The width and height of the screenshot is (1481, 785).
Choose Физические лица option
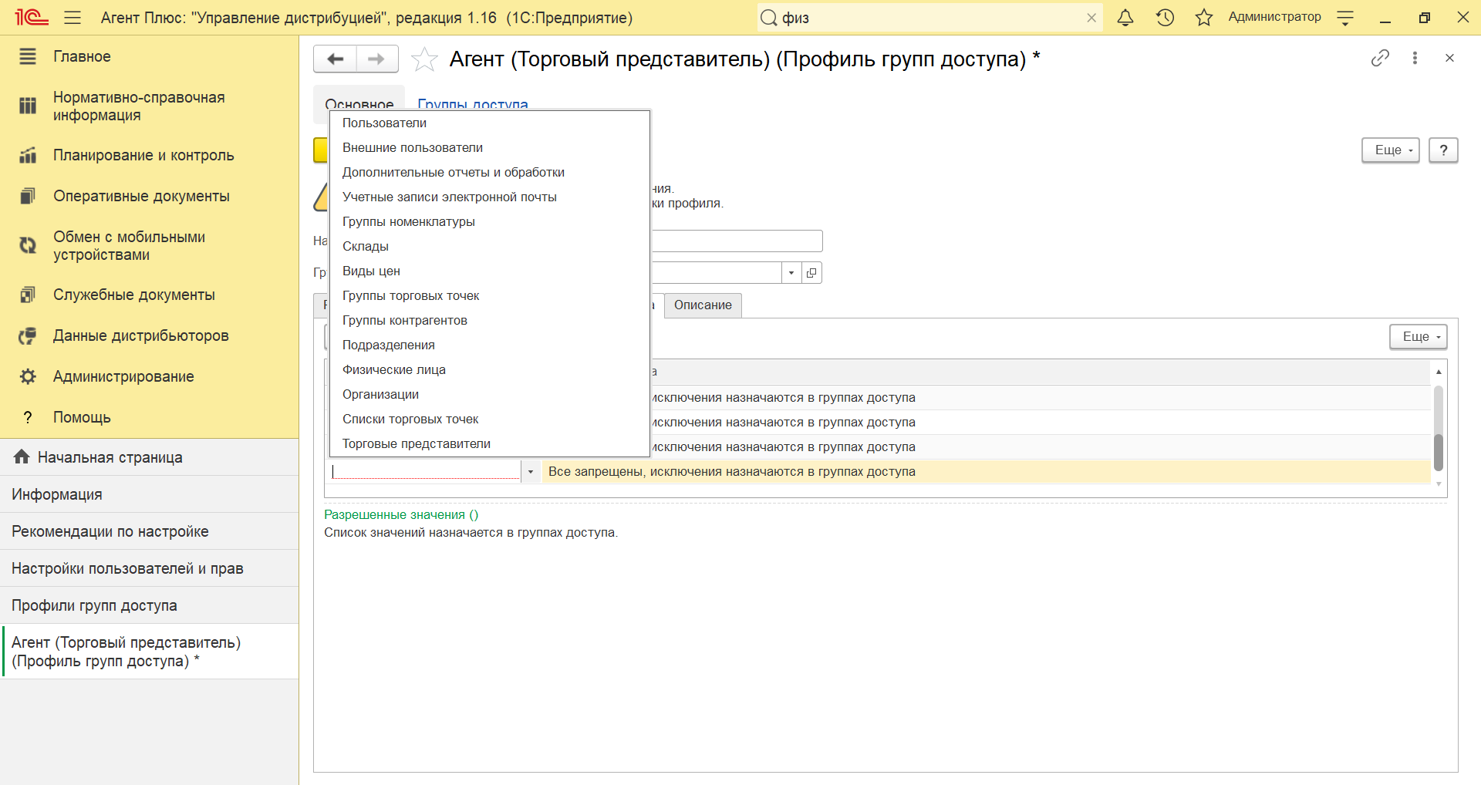(490, 370)
